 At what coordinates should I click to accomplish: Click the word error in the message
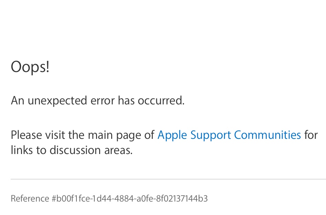pos(102,101)
